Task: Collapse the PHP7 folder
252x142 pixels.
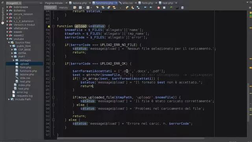Action: [12, 57]
